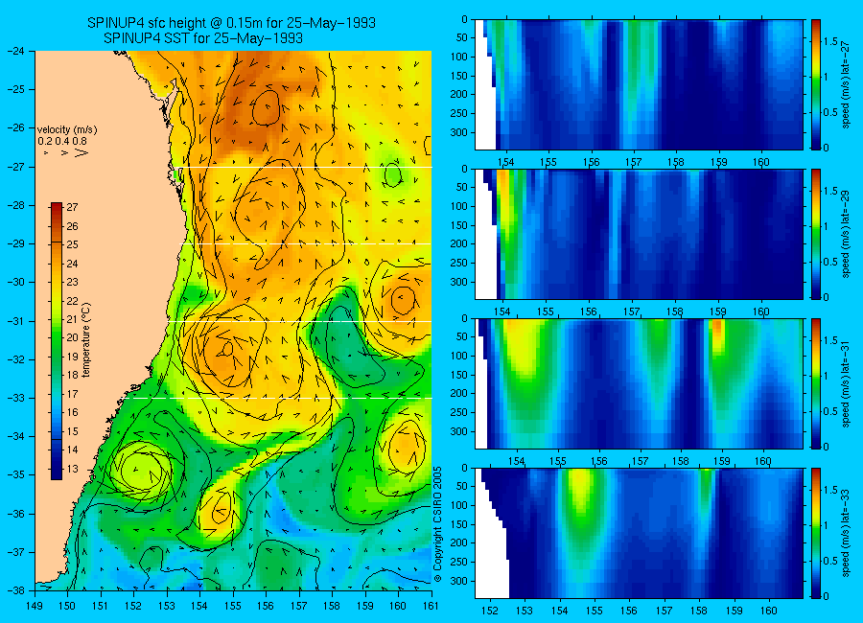This screenshot has width=863, height=623.
Task: Click the 'velocity (m/s)' legend label
Action: coord(67,130)
